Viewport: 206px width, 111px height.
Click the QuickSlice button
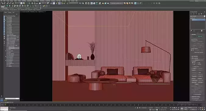(x=194, y=76)
